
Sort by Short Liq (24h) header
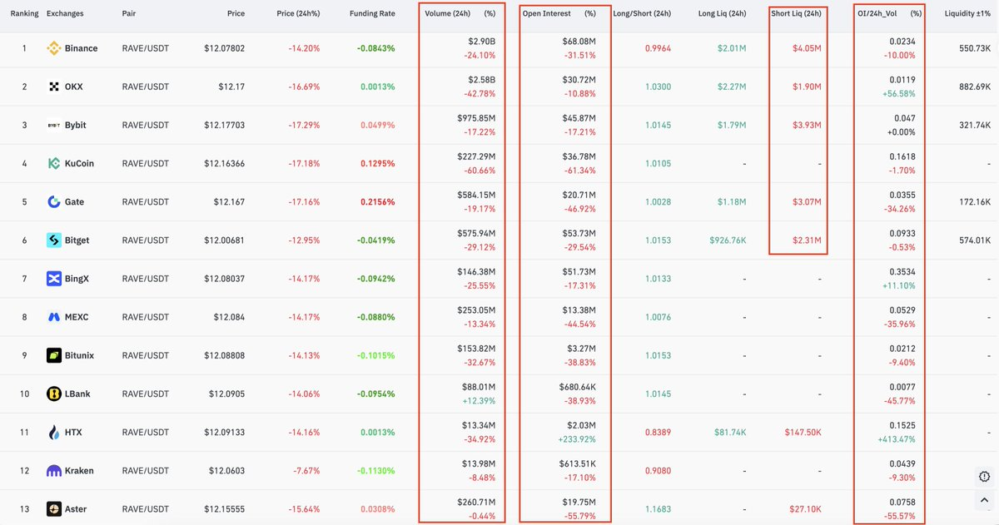796,14
